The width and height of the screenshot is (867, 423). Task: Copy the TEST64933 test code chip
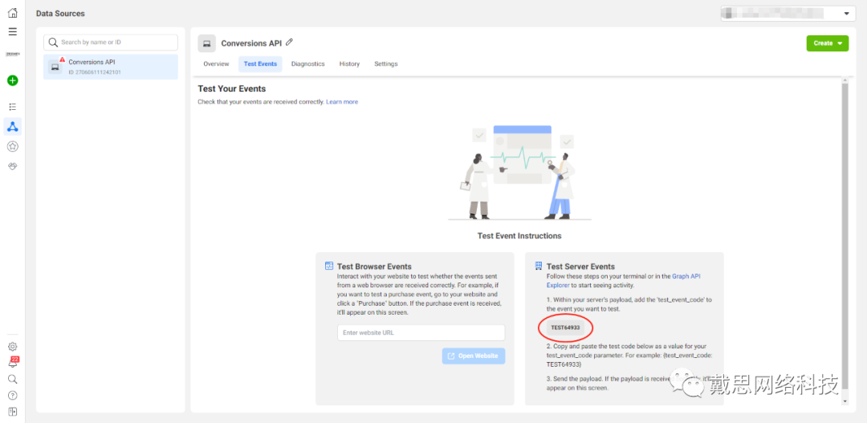[565, 328]
